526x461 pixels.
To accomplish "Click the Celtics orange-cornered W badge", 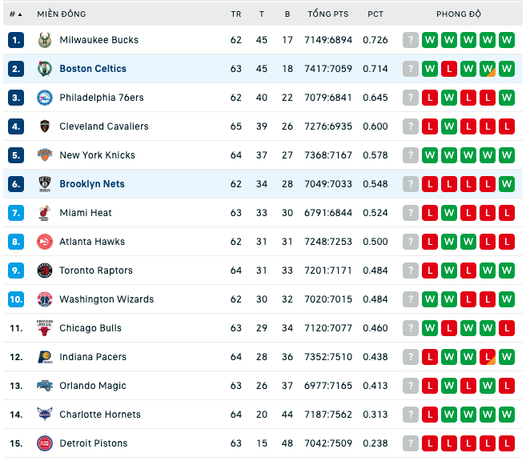I will pos(488,69).
